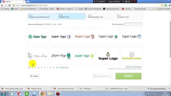Image resolution: width=171 pixels, height=96 pixels.
Task: Go to step 1 'Выбрать вид деятельности'
Action: click(x=42, y=16)
